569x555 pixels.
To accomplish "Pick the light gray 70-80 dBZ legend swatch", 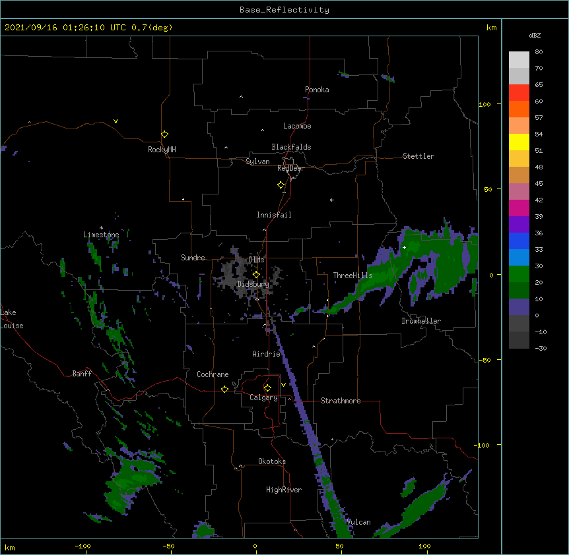I will (519, 60).
